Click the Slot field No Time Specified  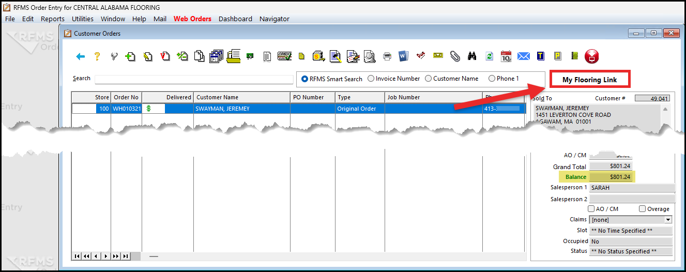[631, 231]
